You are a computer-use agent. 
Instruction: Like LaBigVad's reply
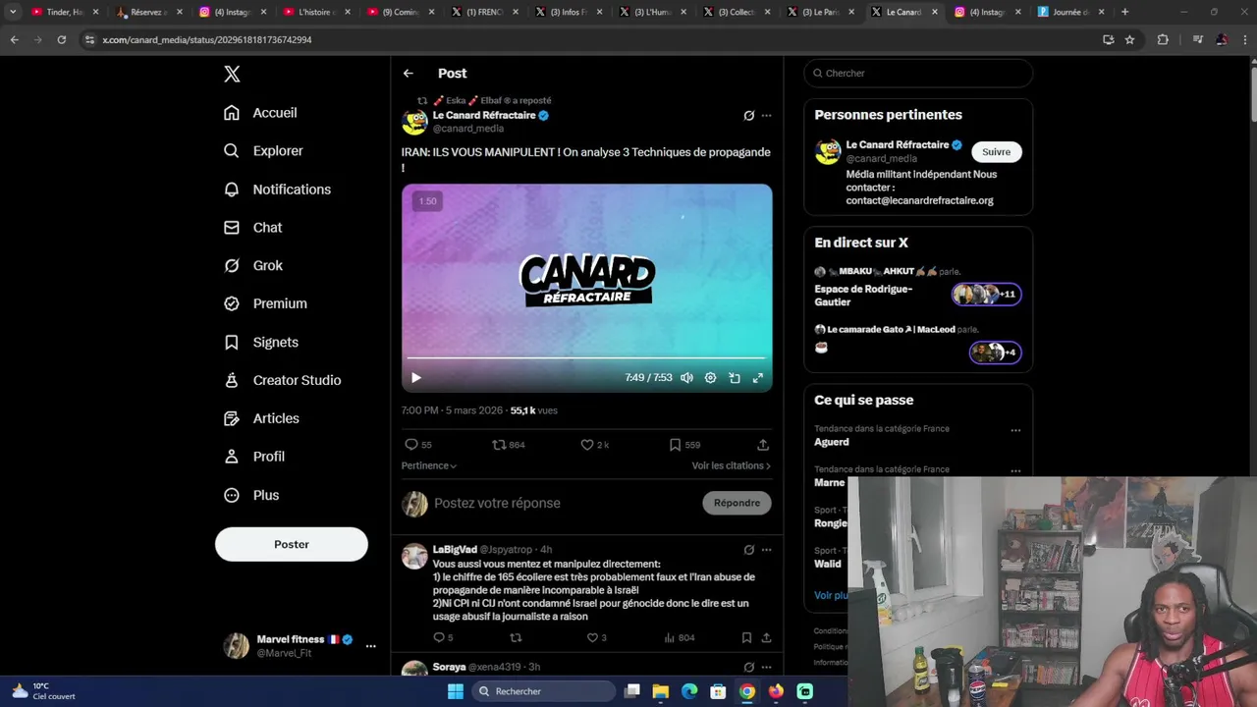pyautogui.click(x=596, y=638)
